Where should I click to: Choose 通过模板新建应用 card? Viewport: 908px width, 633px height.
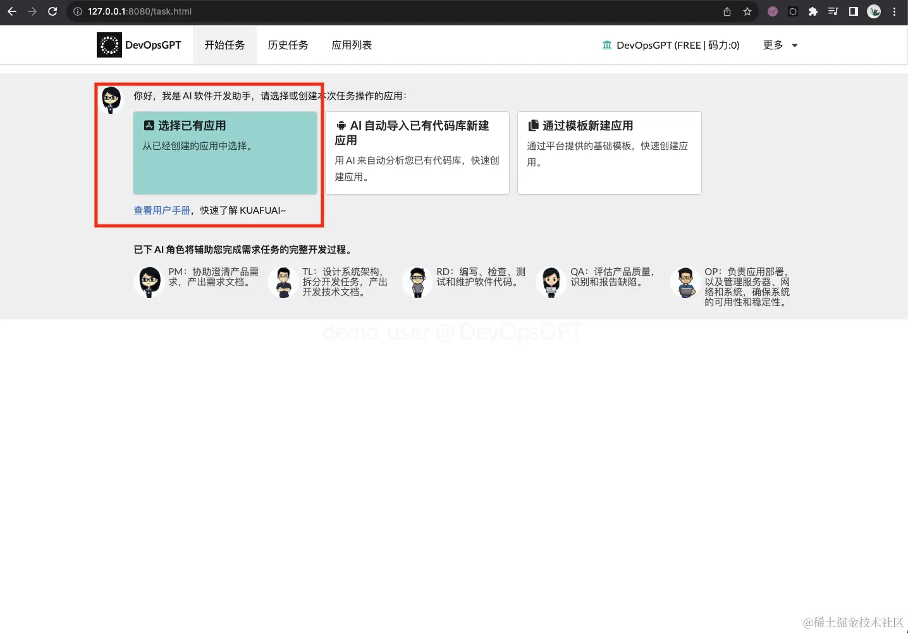pyautogui.click(x=610, y=153)
